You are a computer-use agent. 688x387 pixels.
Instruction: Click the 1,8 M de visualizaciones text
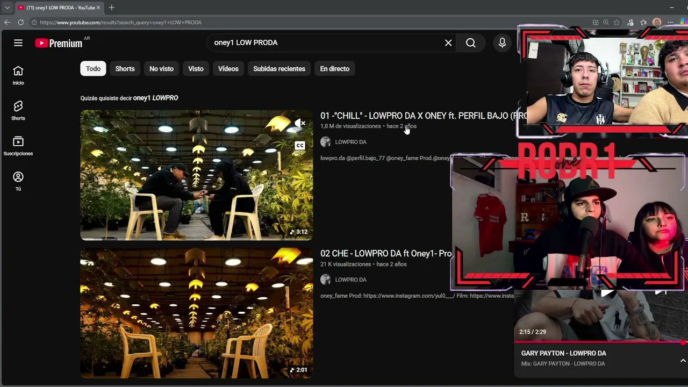[x=350, y=126]
